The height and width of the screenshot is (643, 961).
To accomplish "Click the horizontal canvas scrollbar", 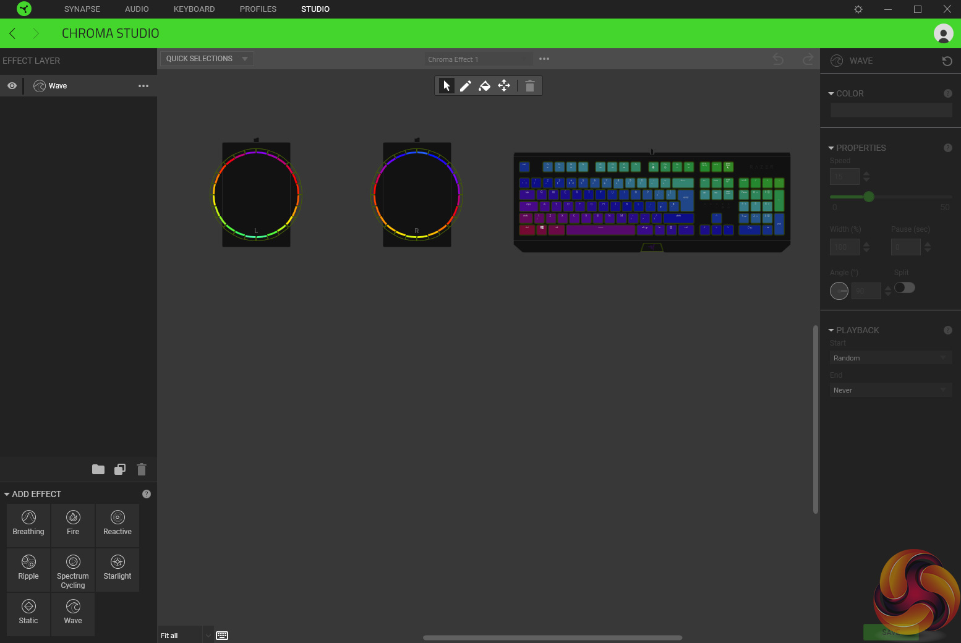I will tap(553, 637).
